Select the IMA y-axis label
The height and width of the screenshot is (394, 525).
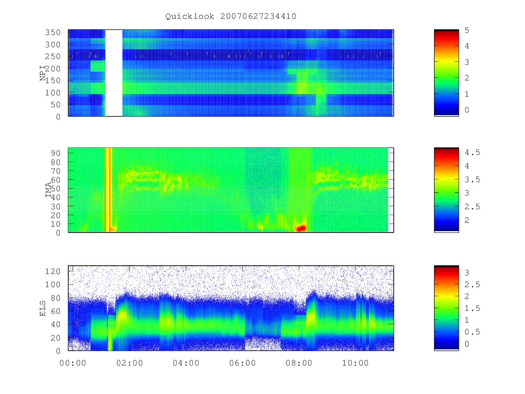(x=49, y=190)
